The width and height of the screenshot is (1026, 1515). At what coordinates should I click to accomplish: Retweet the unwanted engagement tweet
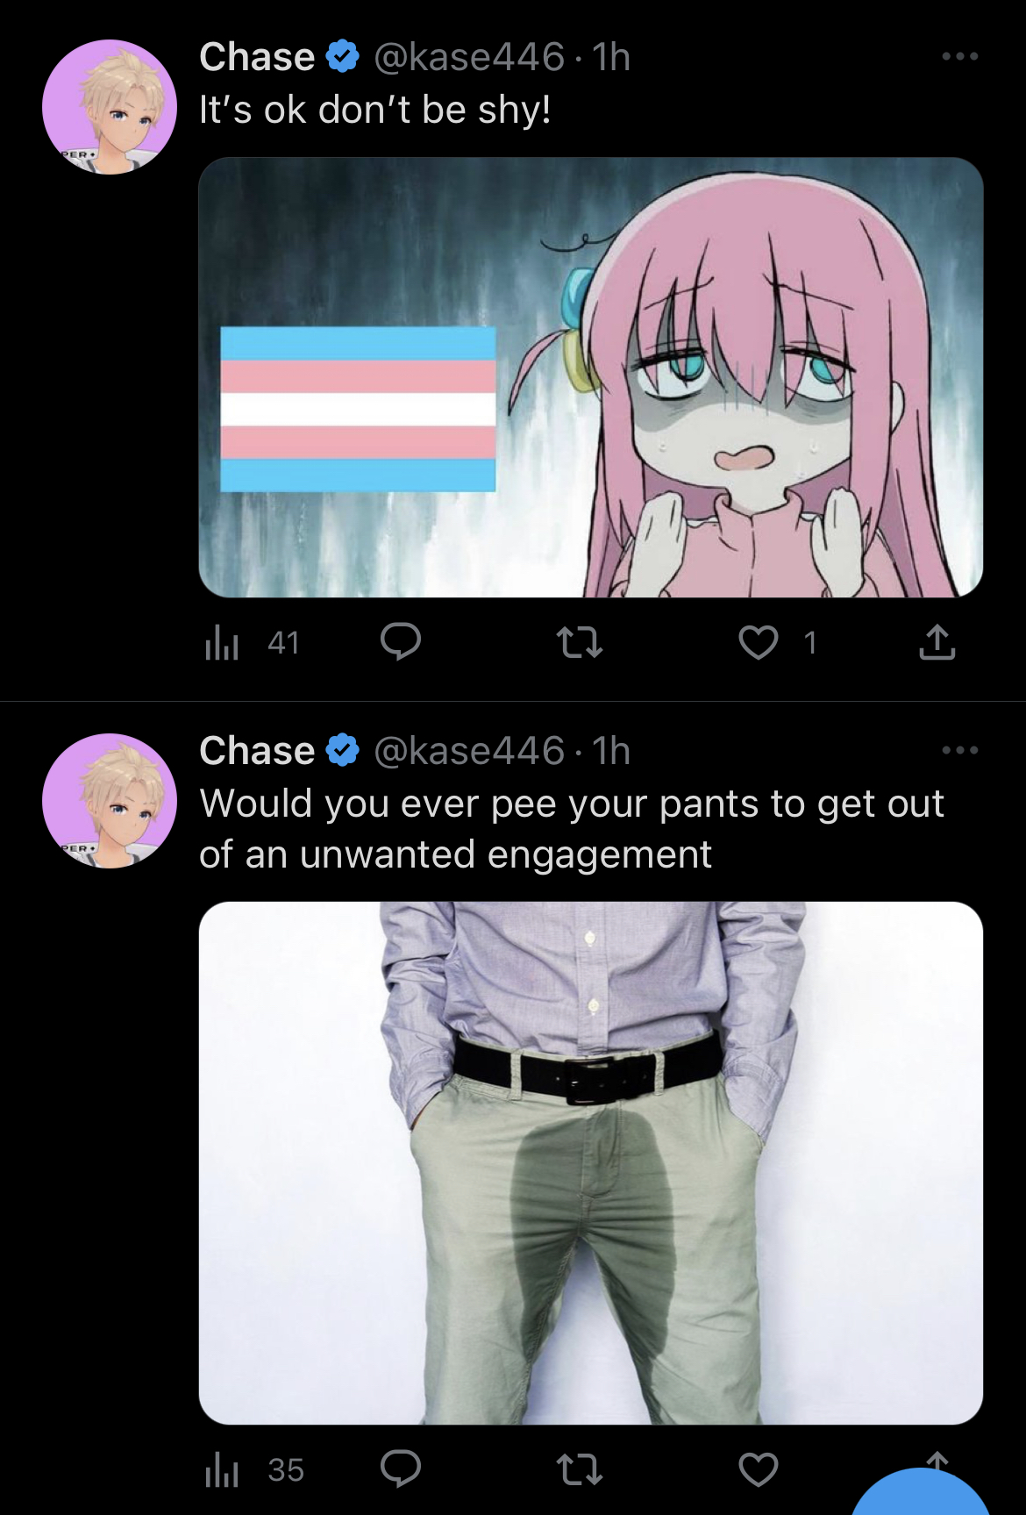point(580,1469)
